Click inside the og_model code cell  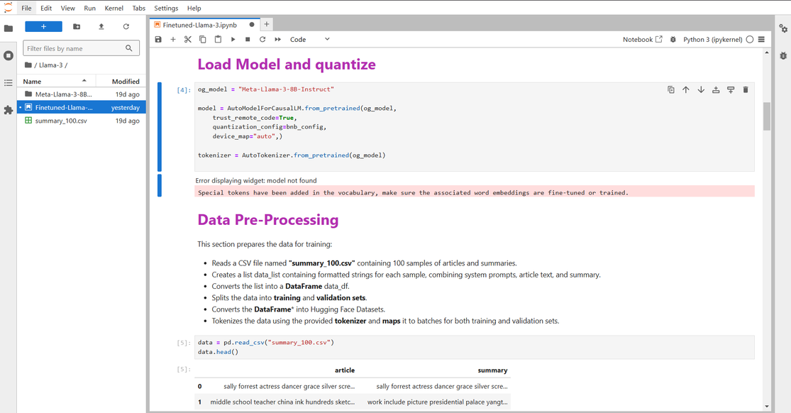[x=474, y=127]
